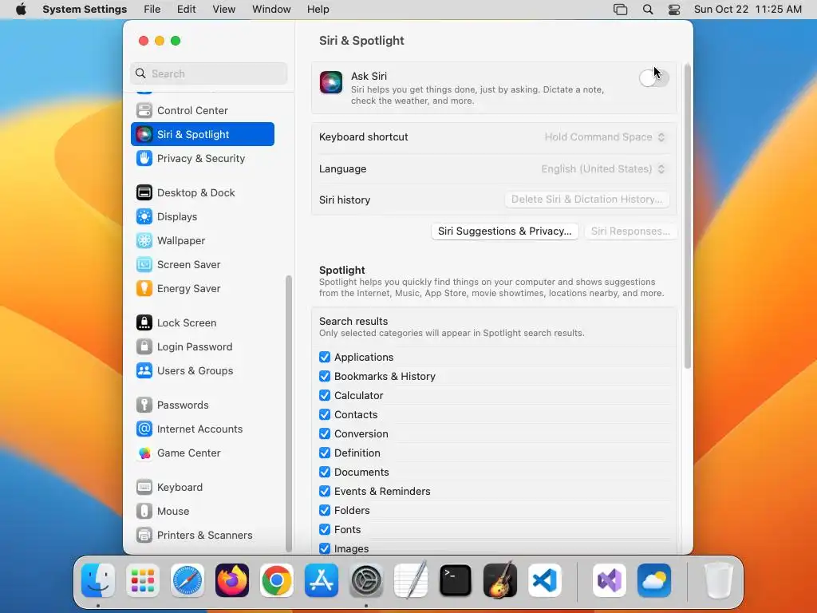817x613 pixels.
Task: Open Desktop & Dock settings
Action: click(203, 193)
